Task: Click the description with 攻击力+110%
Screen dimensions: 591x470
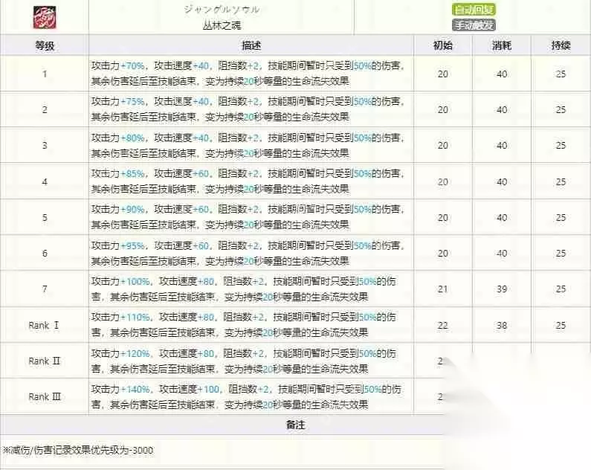Action: (244, 325)
